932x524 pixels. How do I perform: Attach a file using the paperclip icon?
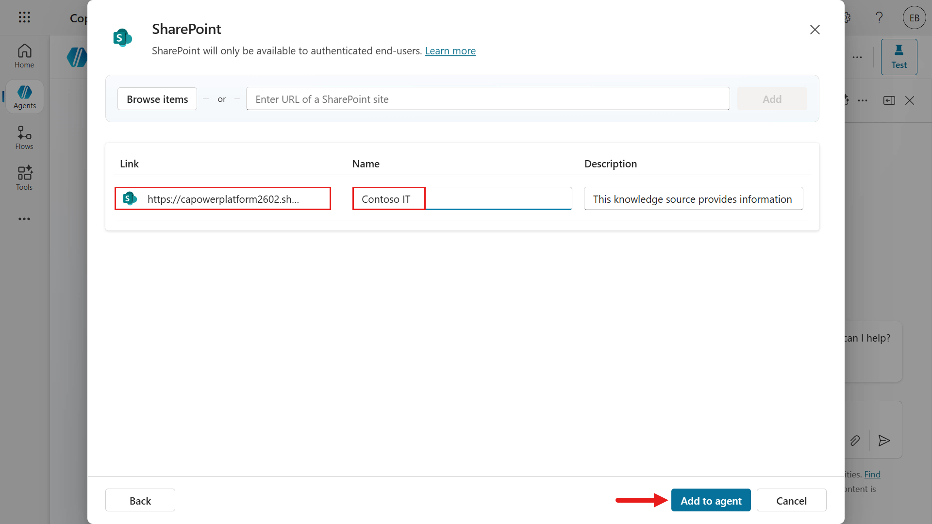coord(855,441)
